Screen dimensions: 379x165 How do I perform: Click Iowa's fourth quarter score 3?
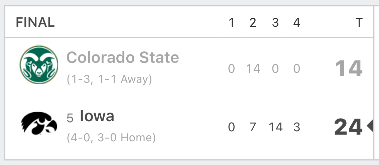tap(297, 127)
